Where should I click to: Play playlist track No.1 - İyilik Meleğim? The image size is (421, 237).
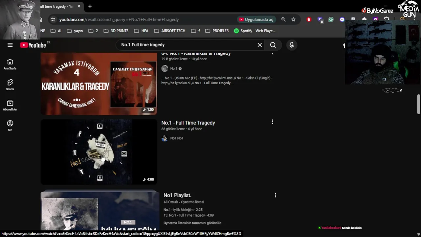(183, 210)
